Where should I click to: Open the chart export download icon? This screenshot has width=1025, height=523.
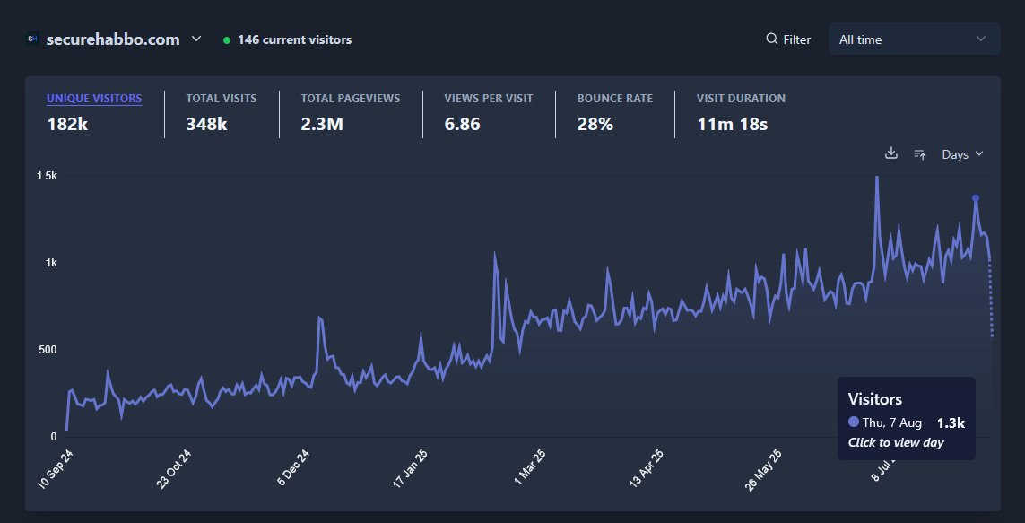(891, 153)
